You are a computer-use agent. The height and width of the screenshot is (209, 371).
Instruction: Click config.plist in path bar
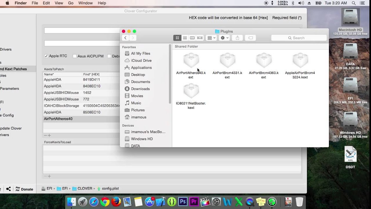tap(108, 188)
